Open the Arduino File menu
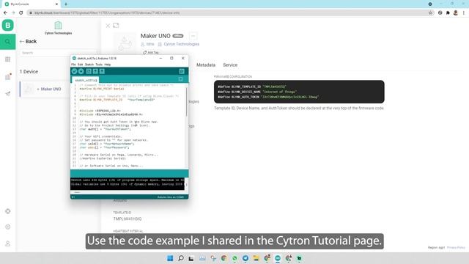Screen dimensions: 469x264 (x=73, y=65)
